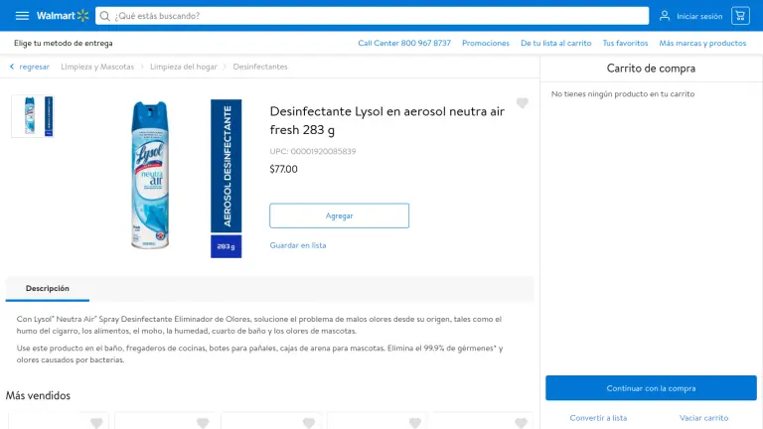
Task: Switch to the Descripción tab
Action: 48,288
